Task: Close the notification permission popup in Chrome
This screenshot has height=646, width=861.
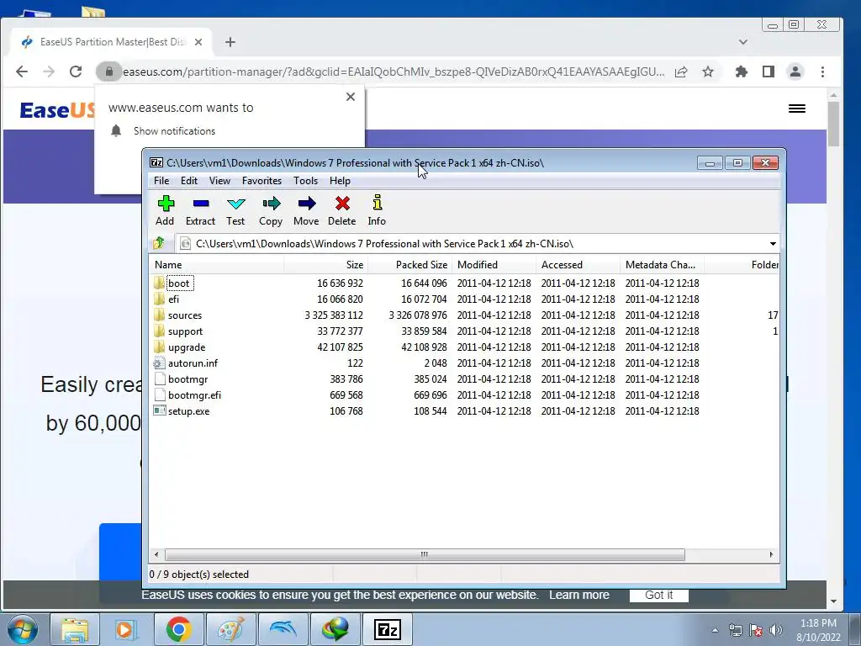Action: pyautogui.click(x=351, y=97)
